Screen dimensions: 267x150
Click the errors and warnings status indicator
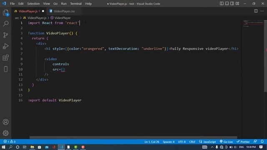click(10, 142)
